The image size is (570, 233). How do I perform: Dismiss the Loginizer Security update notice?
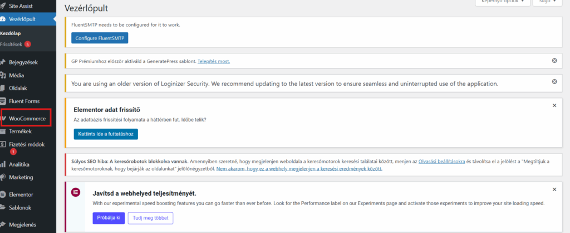(x=554, y=81)
